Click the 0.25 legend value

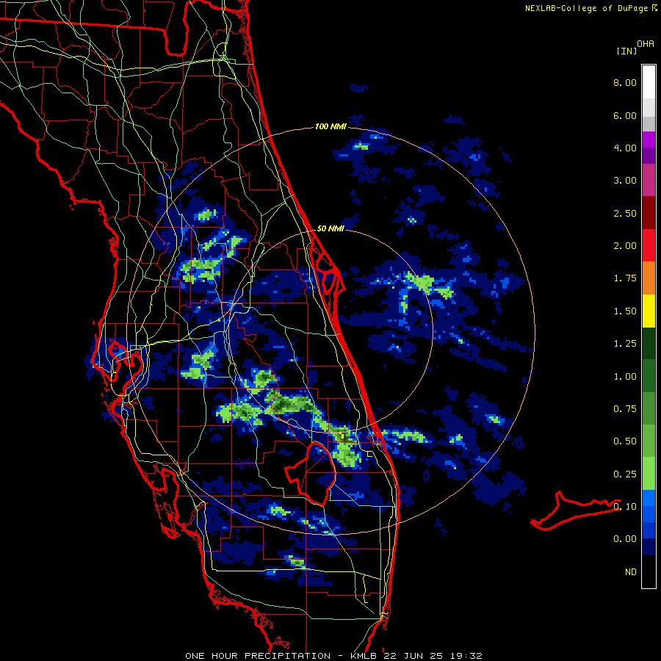pos(625,474)
